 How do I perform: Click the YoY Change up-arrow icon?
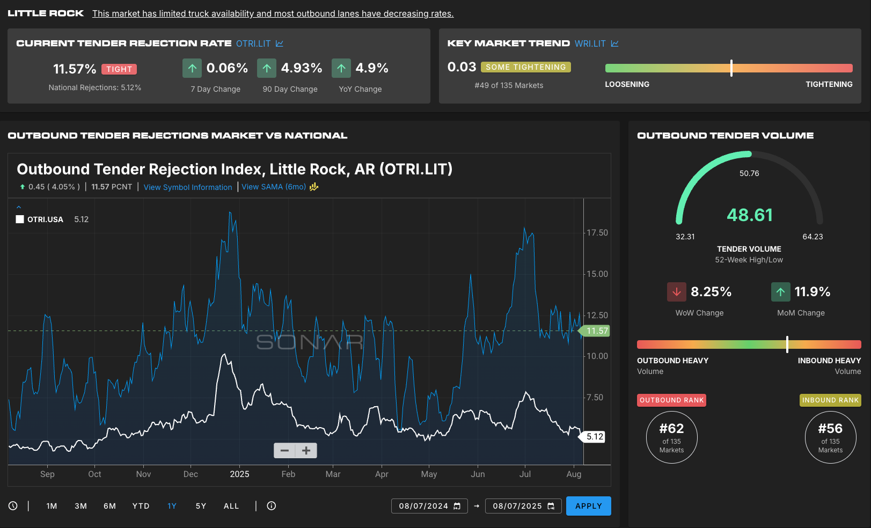click(x=341, y=68)
